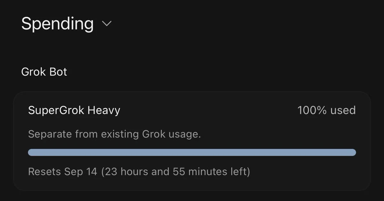The height and width of the screenshot is (201, 384).
Task: Click the word 'Bot' in the section label
Action: pyautogui.click(x=58, y=72)
